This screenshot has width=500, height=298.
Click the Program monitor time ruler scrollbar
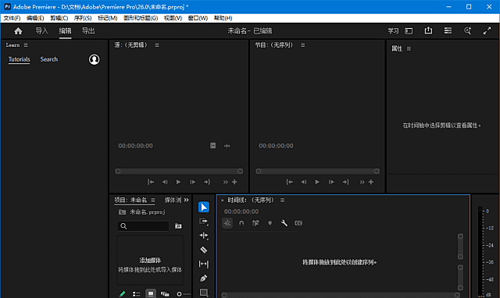(x=317, y=172)
